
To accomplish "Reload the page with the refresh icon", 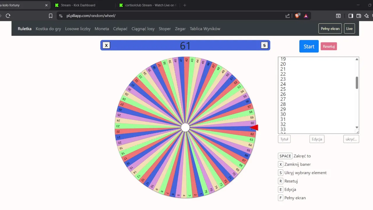I will point(8,16).
